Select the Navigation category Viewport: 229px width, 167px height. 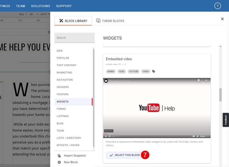pos(65,80)
